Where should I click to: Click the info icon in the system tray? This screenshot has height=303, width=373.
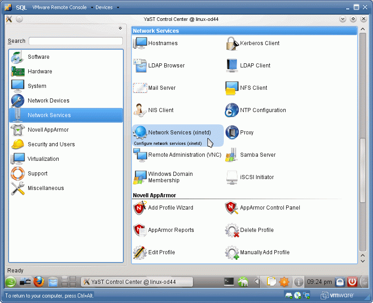pos(298,282)
